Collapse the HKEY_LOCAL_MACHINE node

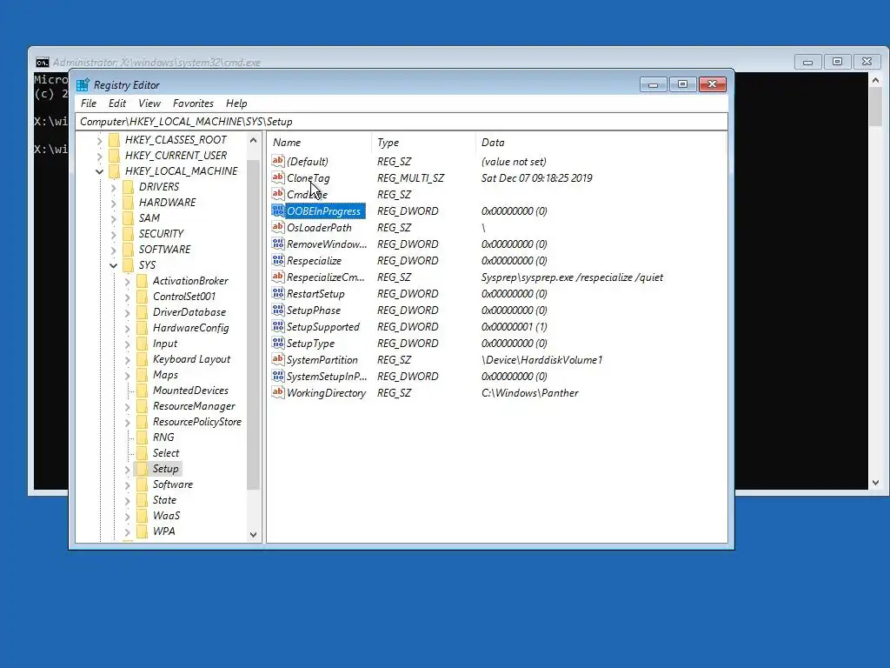(99, 171)
